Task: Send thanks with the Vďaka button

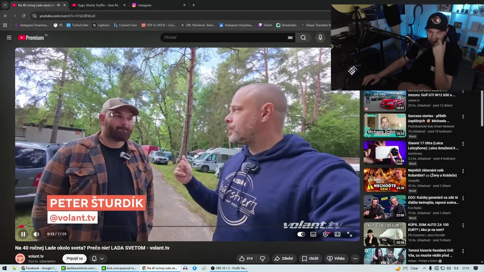Action: click(336, 258)
